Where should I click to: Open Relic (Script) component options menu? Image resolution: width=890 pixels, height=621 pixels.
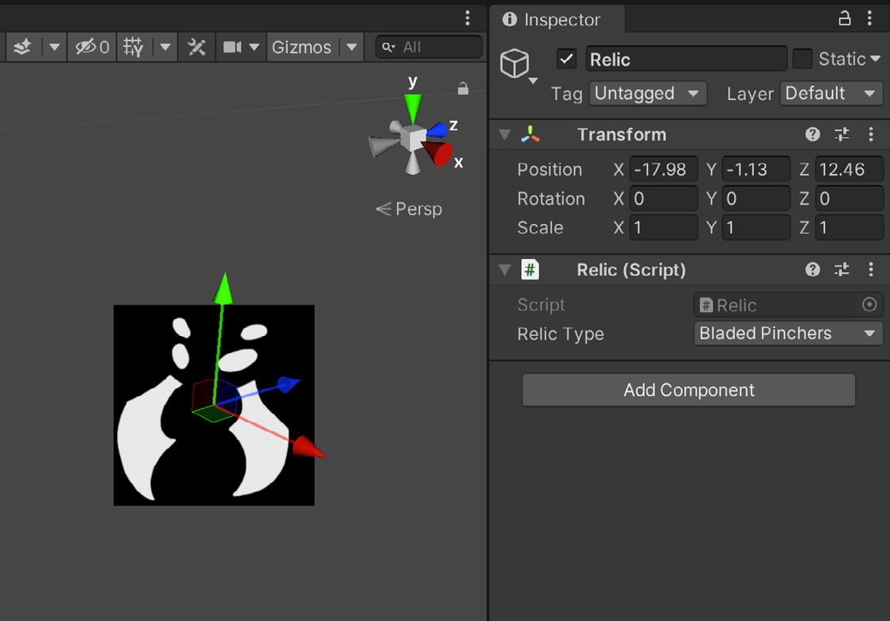pyautogui.click(x=871, y=269)
